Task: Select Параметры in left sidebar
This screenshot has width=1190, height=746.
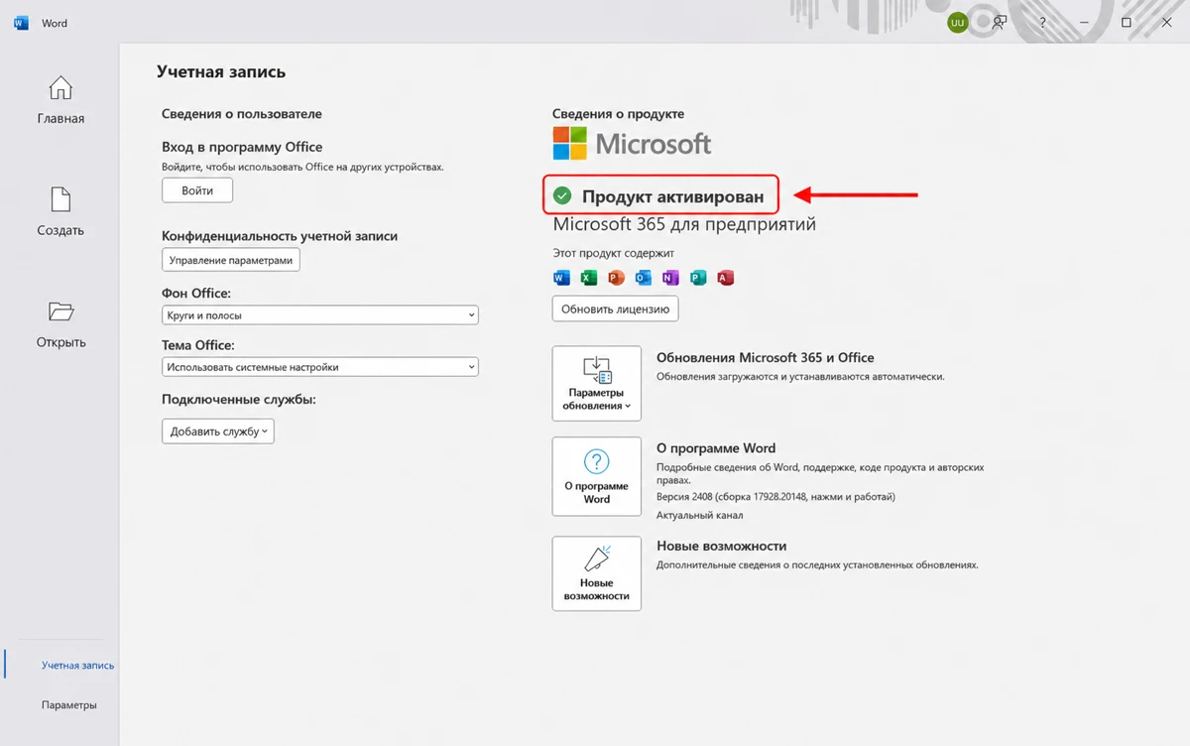Action: (69, 705)
